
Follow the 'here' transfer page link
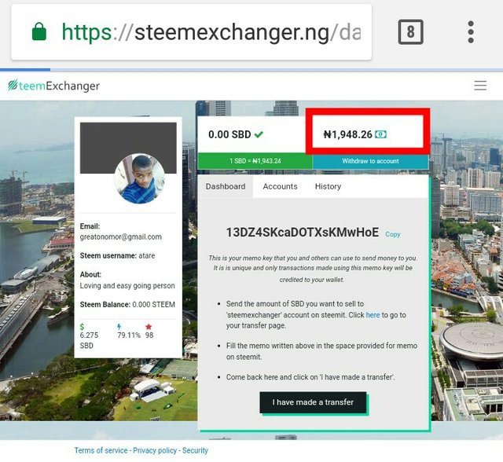[373, 315]
